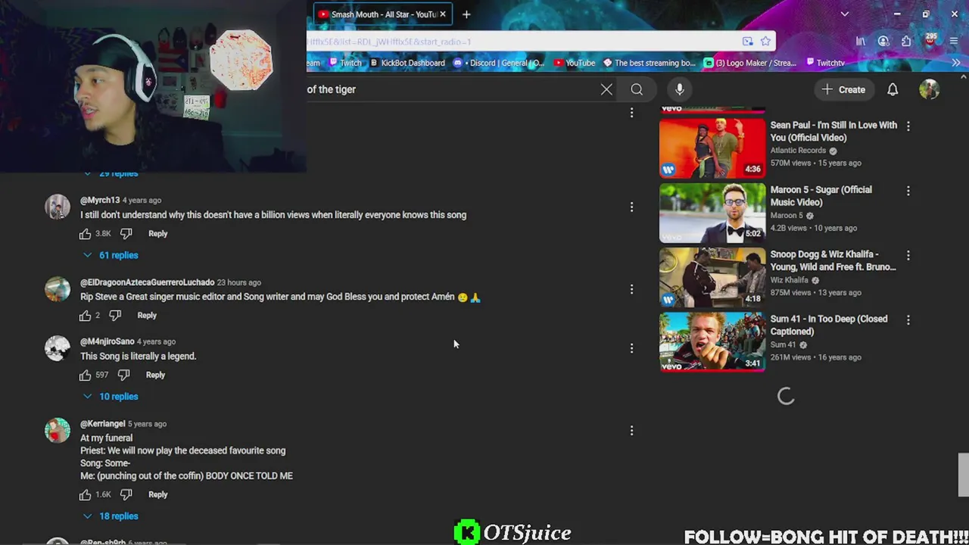969x545 pixels.
Task: Reply to the @Kerriangel comment
Action: (x=157, y=494)
